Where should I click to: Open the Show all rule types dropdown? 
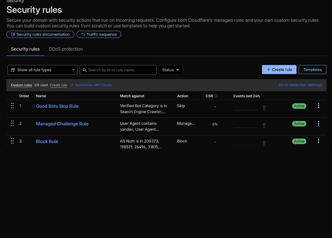tap(42, 70)
